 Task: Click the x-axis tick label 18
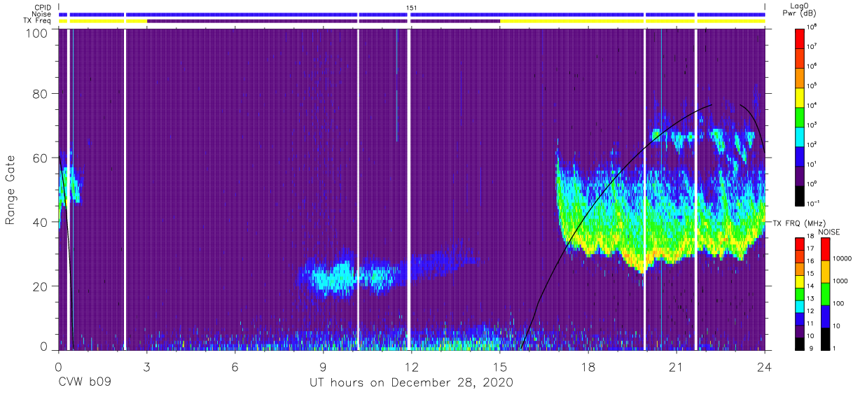point(588,368)
